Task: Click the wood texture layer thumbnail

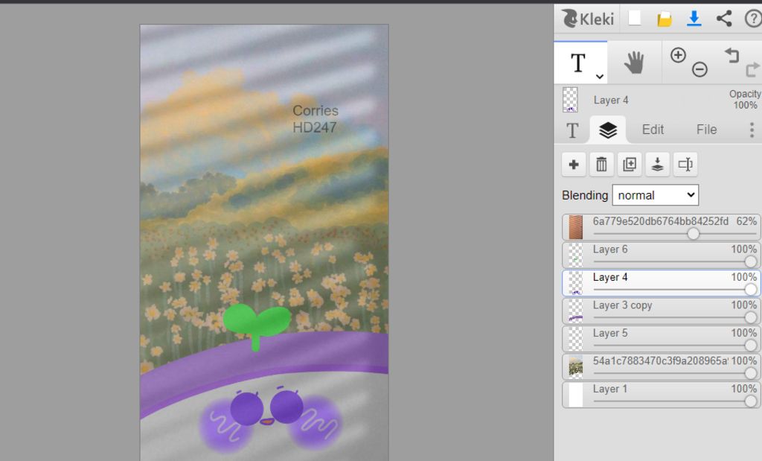Action: click(x=575, y=227)
